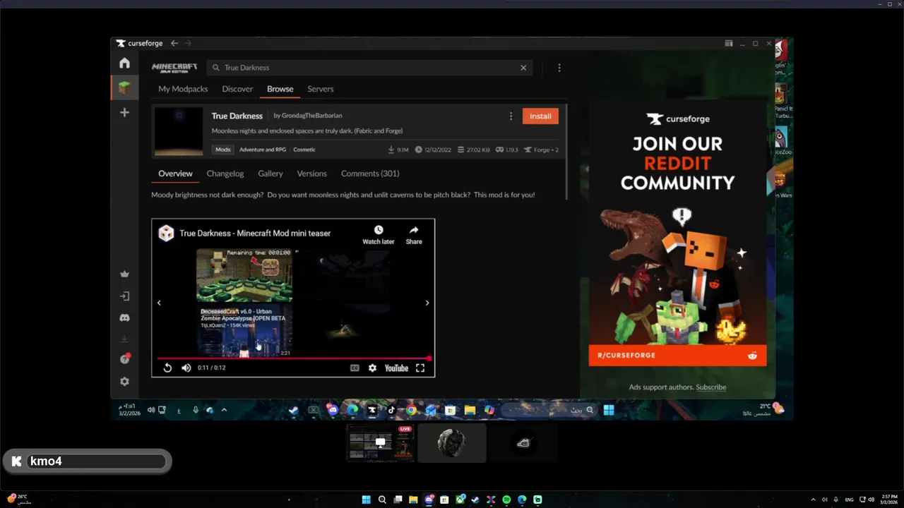This screenshot has height=508, width=904.
Task: Click the Minecraft Java Edition logo
Action: pyautogui.click(x=174, y=68)
